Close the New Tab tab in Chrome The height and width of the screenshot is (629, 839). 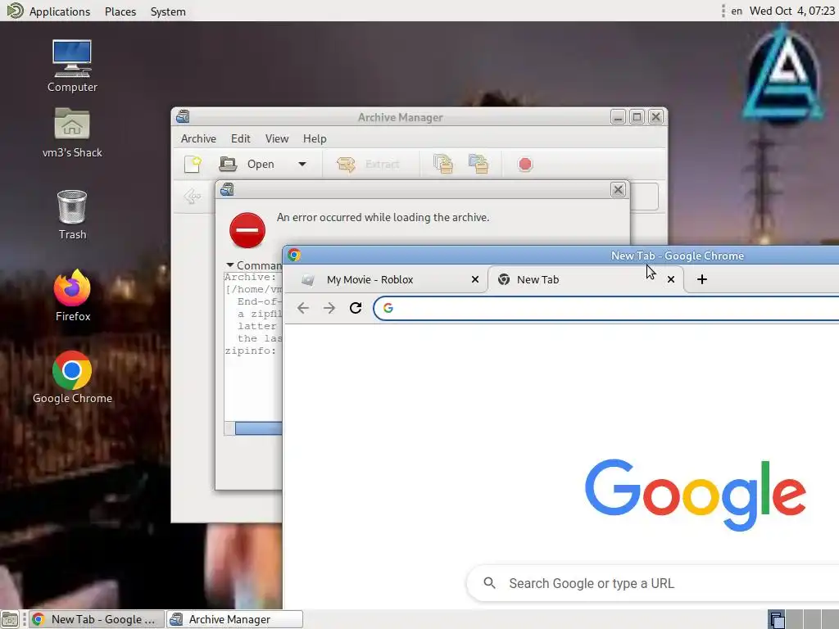click(x=671, y=279)
